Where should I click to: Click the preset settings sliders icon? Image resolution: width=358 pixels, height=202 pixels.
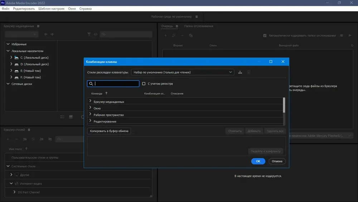(x=33, y=139)
